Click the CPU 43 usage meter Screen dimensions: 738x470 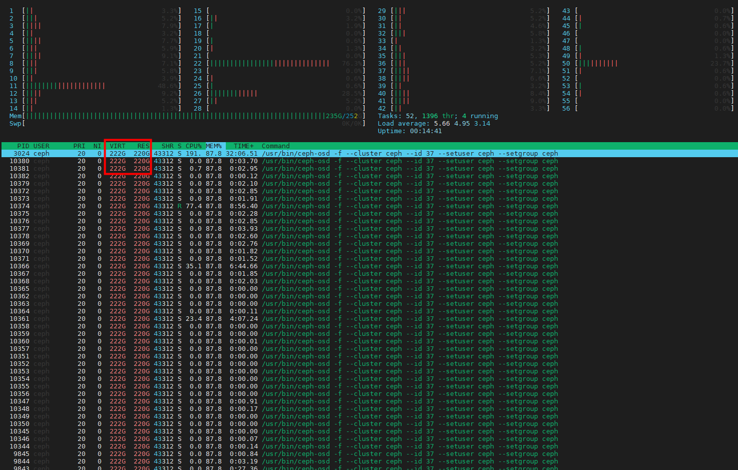pos(648,11)
